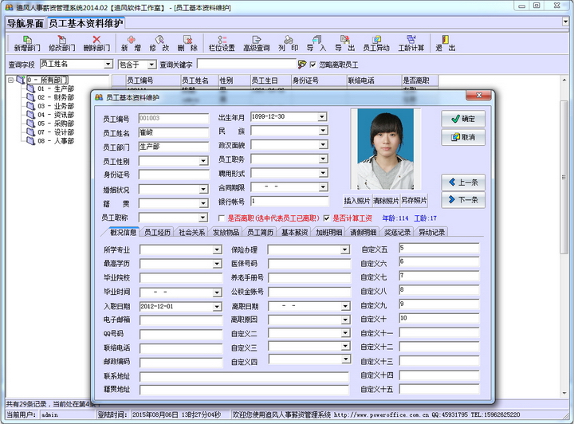574x424 pixels.
Task: Open 栏位设置 column settings
Action: click(222, 43)
